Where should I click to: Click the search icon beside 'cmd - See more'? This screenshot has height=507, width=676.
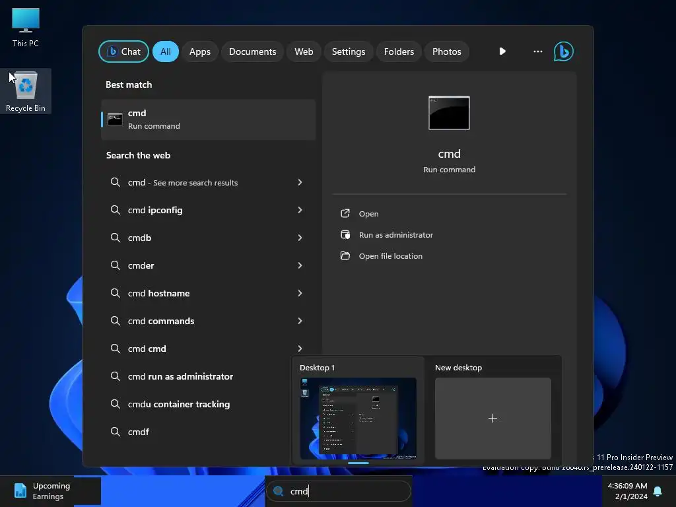pos(115,182)
